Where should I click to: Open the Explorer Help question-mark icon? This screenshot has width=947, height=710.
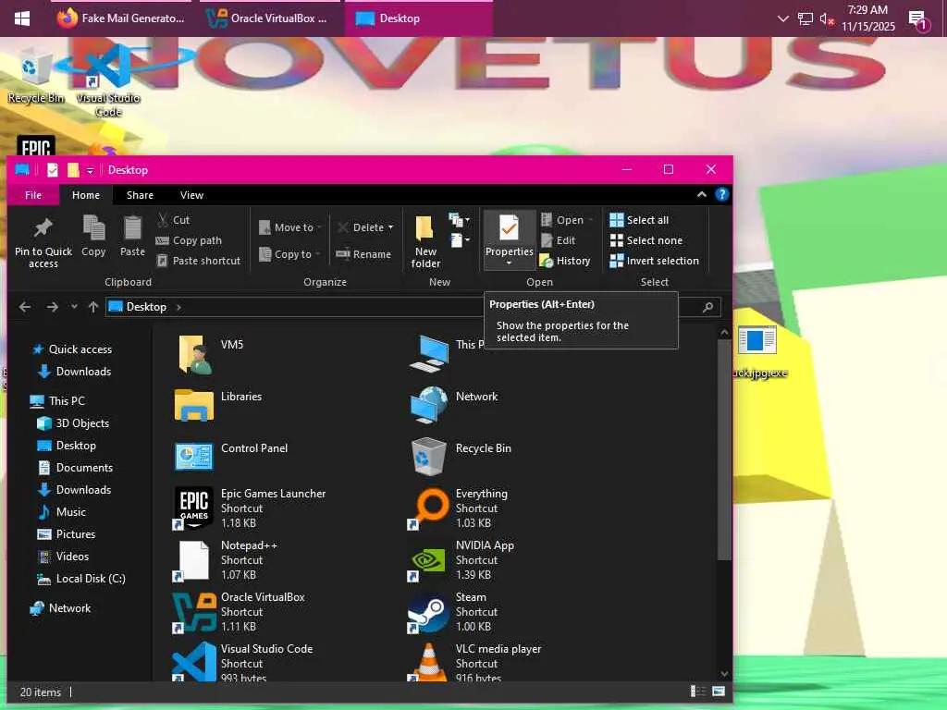click(721, 194)
